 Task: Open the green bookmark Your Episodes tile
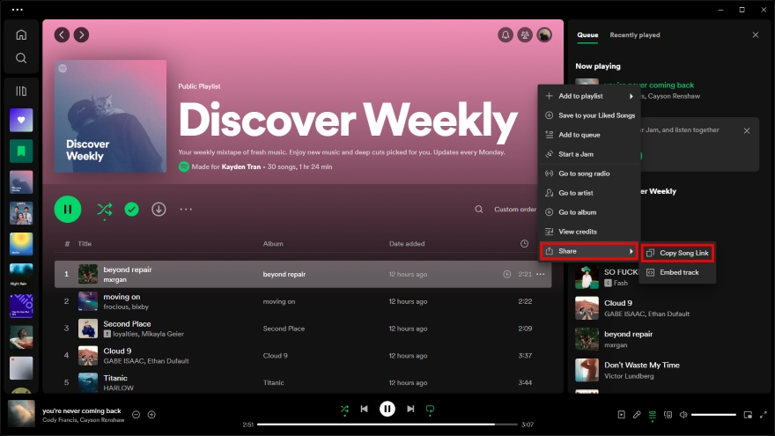(x=21, y=151)
